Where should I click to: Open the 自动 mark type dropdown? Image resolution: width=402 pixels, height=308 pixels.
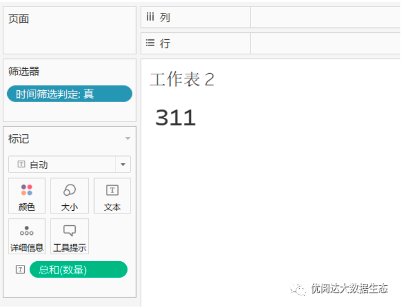[x=62, y=164]
